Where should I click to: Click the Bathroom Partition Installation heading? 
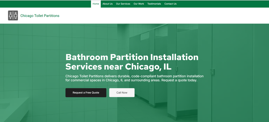pyautogui.click(x=132, y=62)
